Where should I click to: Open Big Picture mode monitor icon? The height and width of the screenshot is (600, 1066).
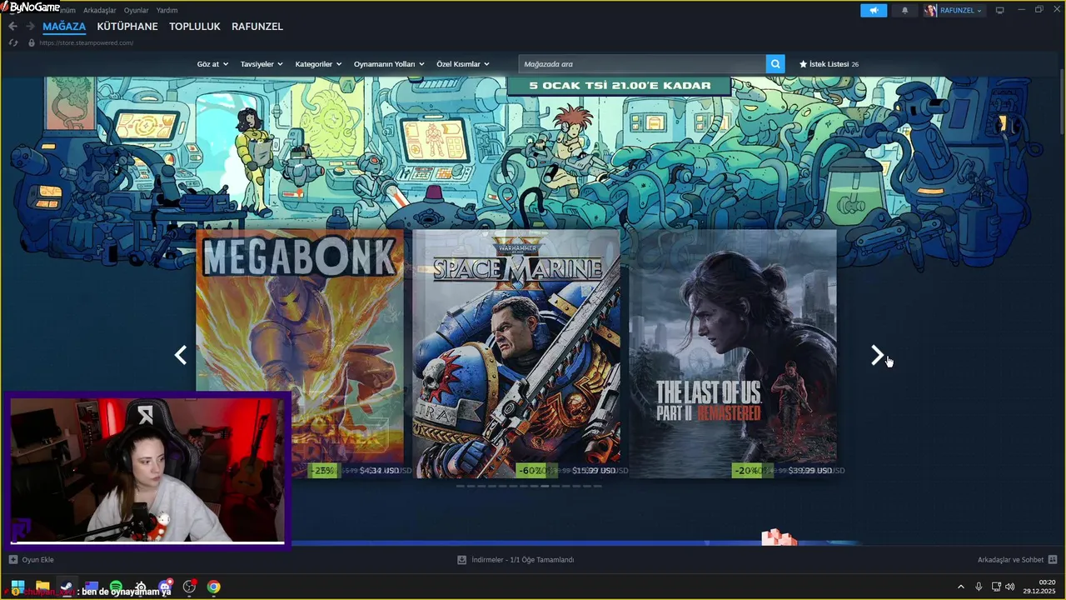[1000, 10]
